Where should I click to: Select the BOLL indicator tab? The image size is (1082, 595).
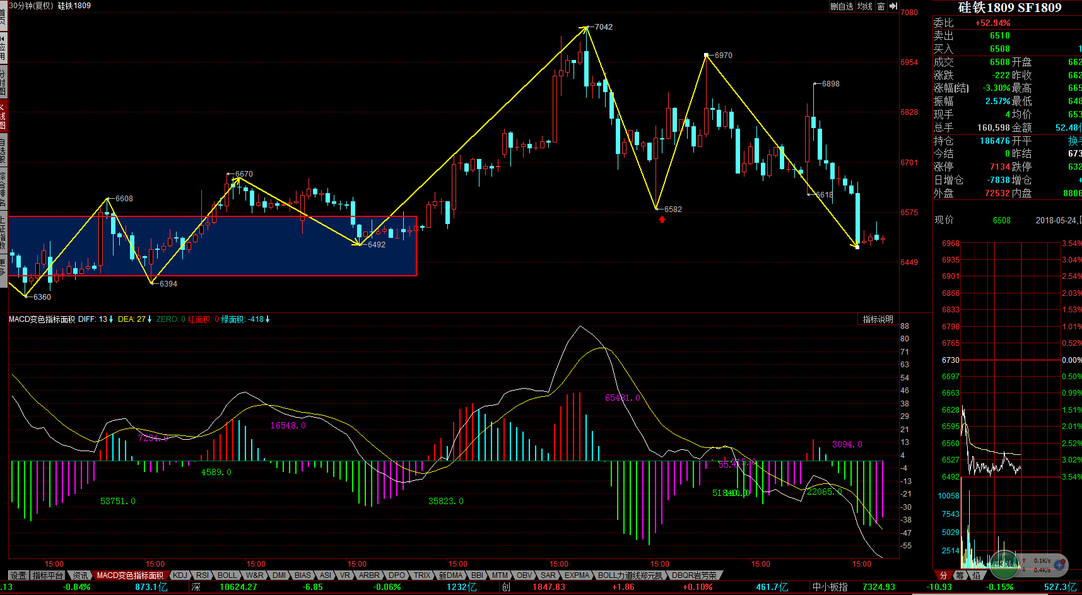[x=227, y=575]
